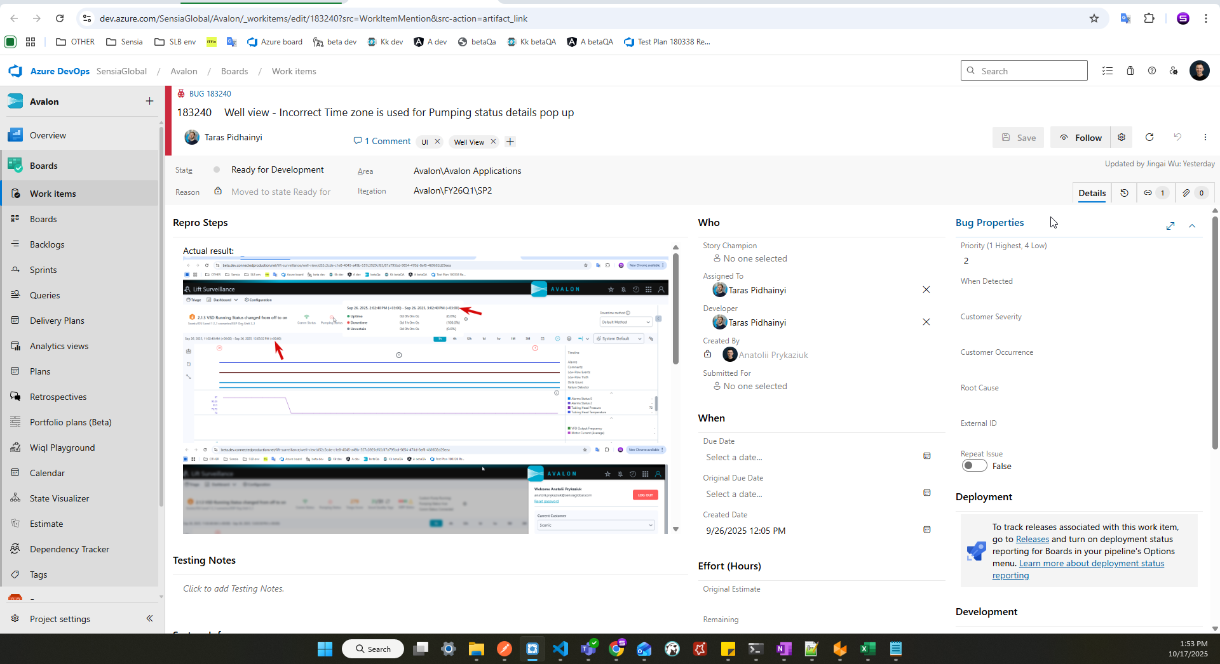Open Backlogs in the sidebar
Screen dimensions: 1220x664
click(80, 244)
